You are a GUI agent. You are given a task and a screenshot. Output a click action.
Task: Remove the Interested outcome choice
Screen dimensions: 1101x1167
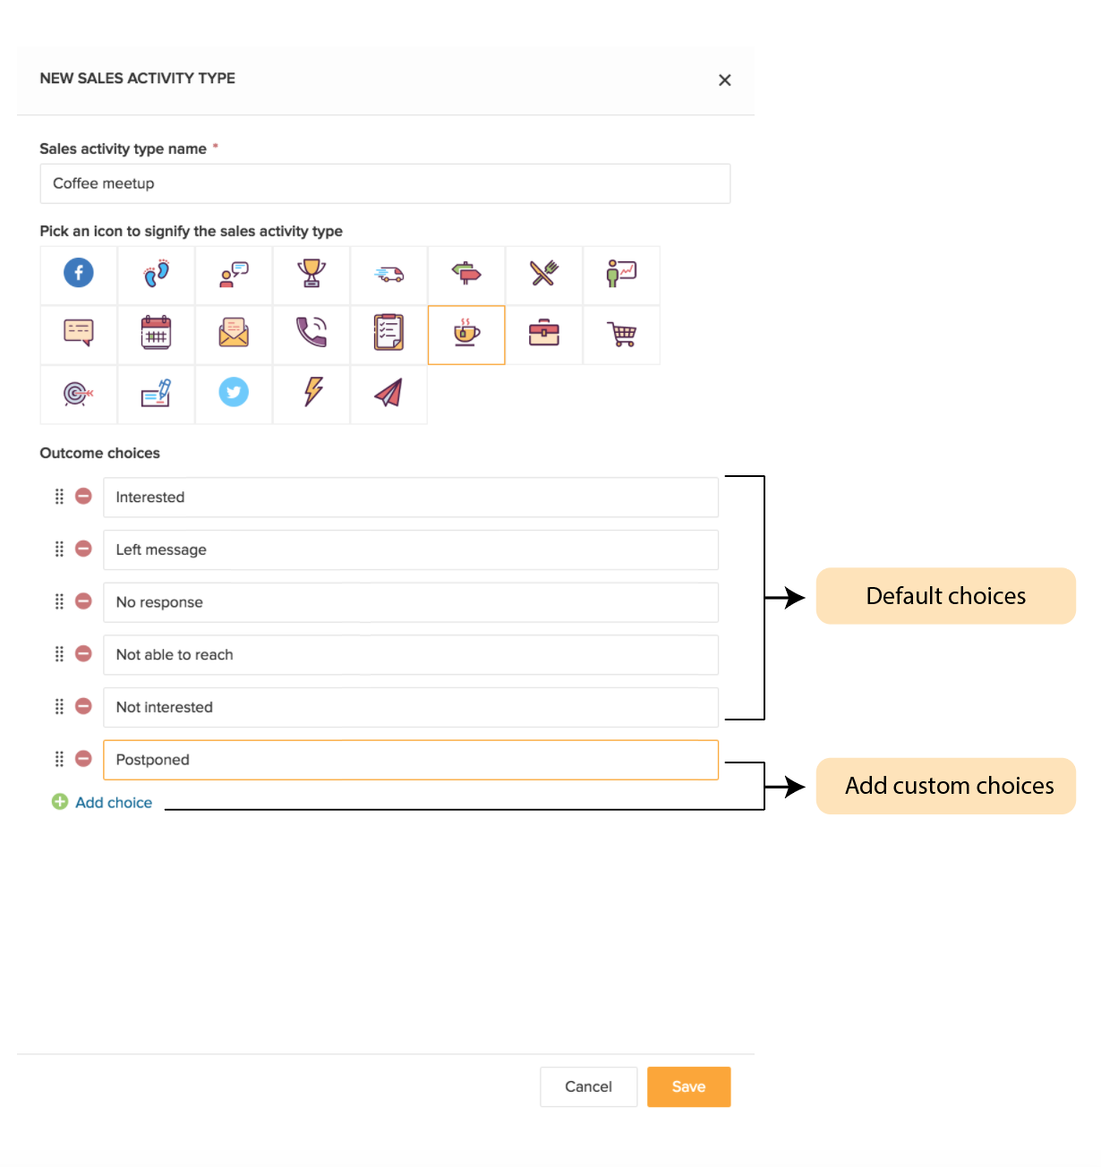83,496
